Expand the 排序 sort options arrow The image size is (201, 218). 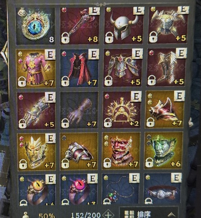(x=171, y=215)
